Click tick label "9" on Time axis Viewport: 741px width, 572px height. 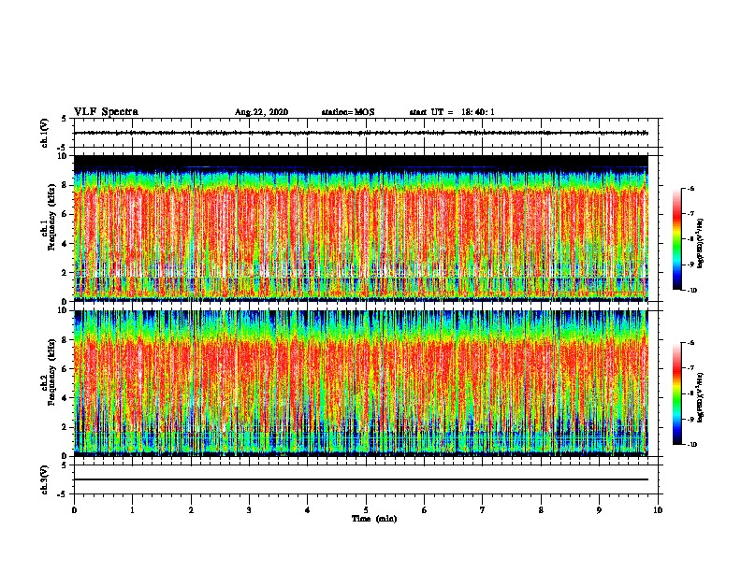[x=599, y=510]
